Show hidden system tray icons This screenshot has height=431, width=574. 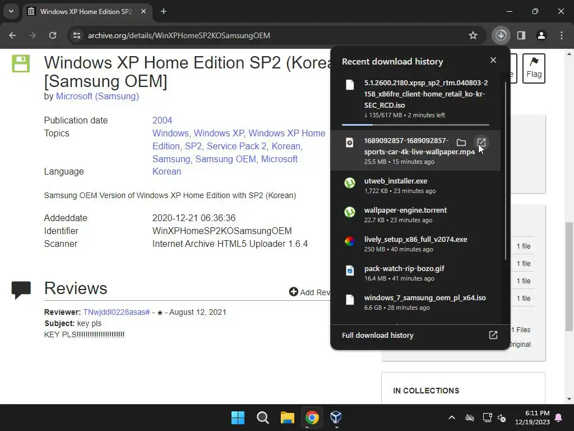(x=452, y=418)
